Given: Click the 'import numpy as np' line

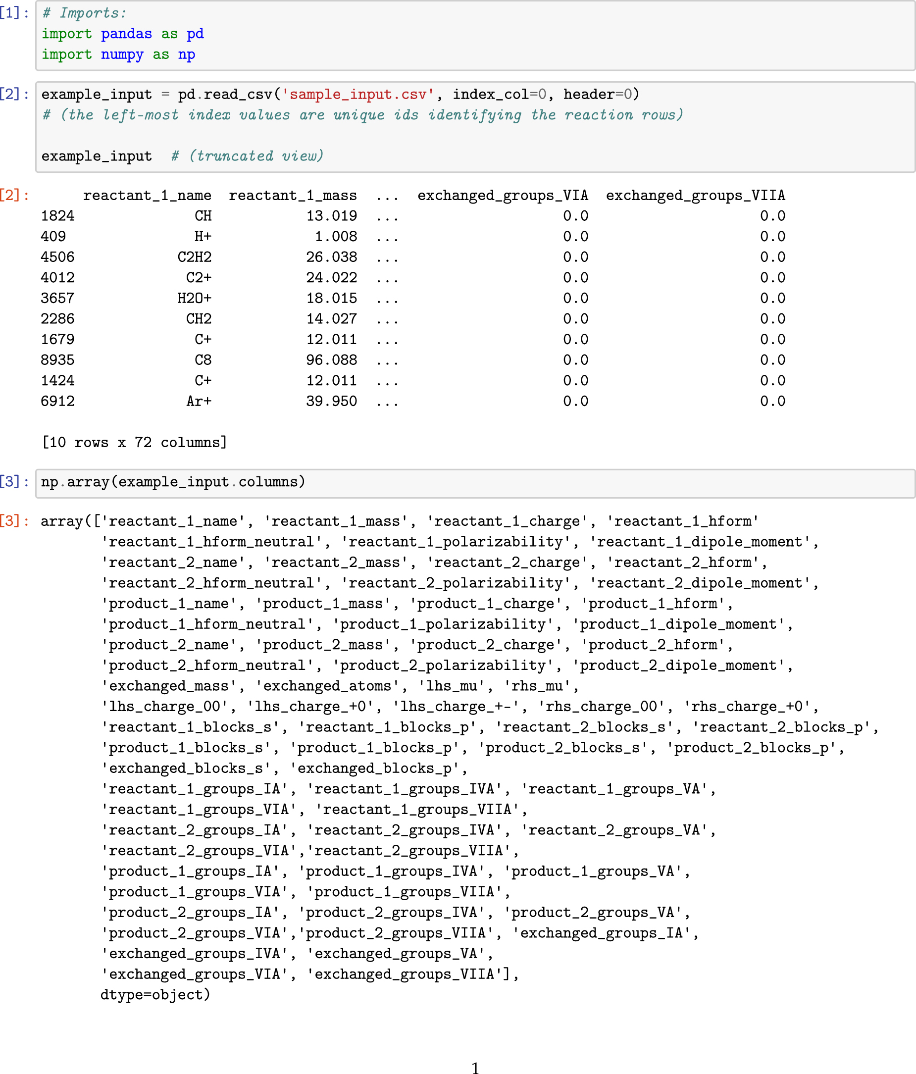Looking at the screenshot, I should [119, 54].
